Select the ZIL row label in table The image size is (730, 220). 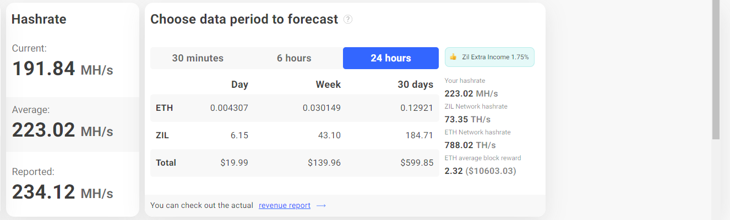[162, 136]
